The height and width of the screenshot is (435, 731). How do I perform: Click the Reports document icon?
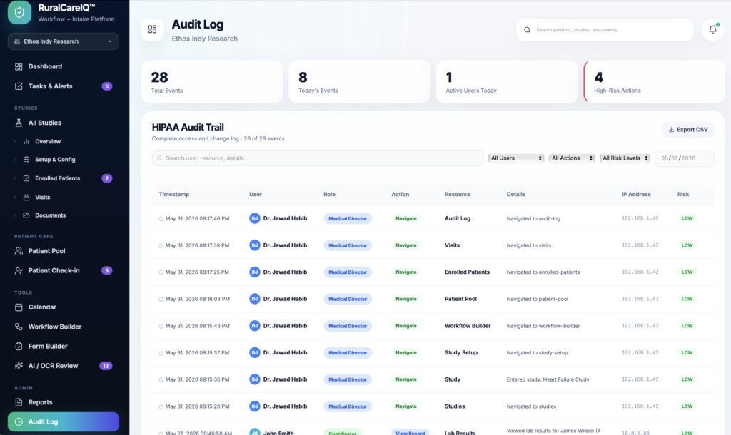[x=19, y=402]
